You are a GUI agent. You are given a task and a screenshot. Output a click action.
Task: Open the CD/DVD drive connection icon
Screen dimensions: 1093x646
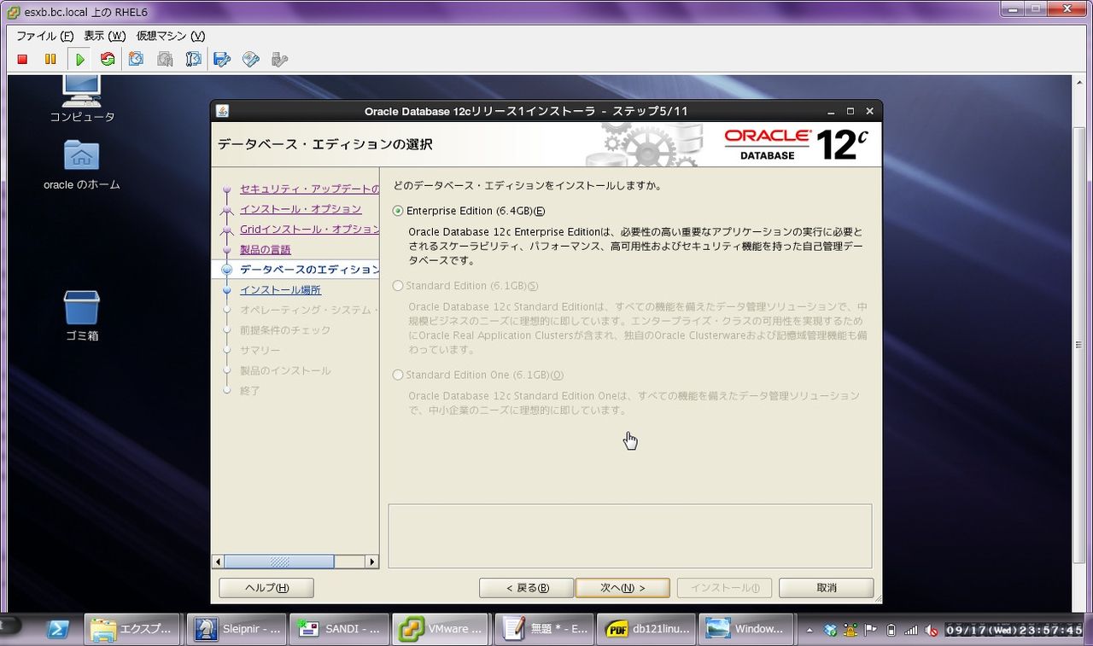[251, 60]
